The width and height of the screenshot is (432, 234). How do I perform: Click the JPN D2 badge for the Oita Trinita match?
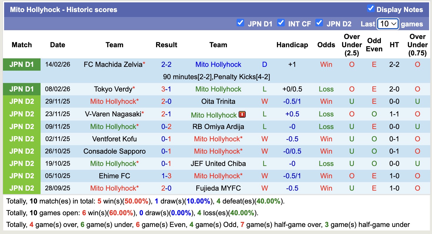21,101
